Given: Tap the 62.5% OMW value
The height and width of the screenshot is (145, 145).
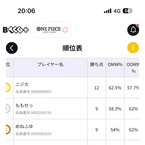Looking at the screenshot, I should pyautogui.click(x=115, y=88).
